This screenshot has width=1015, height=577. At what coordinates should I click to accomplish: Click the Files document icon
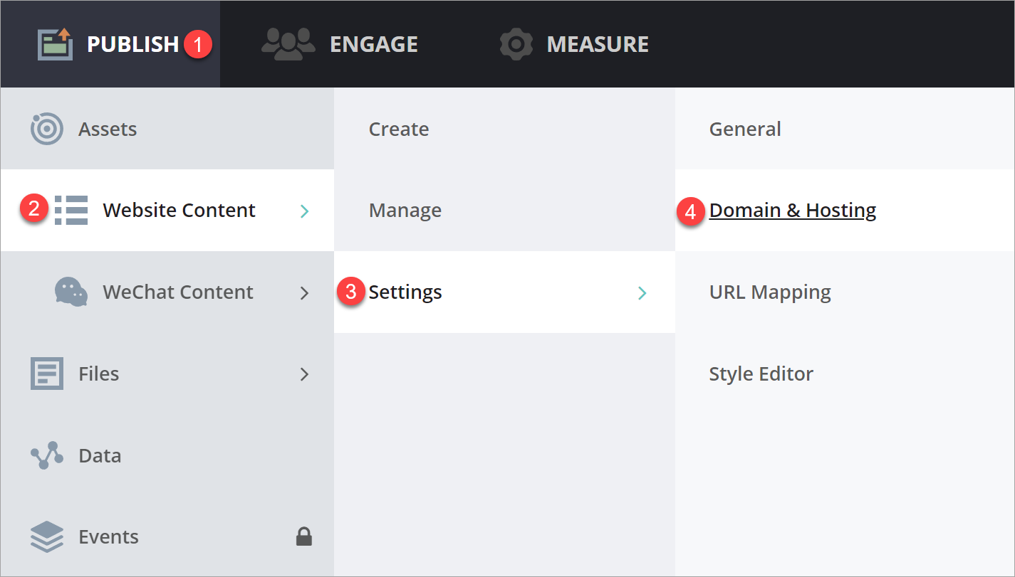(x=47, y=374)
